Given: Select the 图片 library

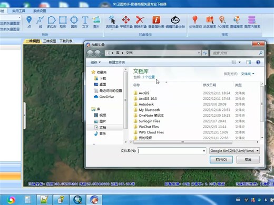Looking at the screenshot, I should pyautogui.click(x=100, y=121).
